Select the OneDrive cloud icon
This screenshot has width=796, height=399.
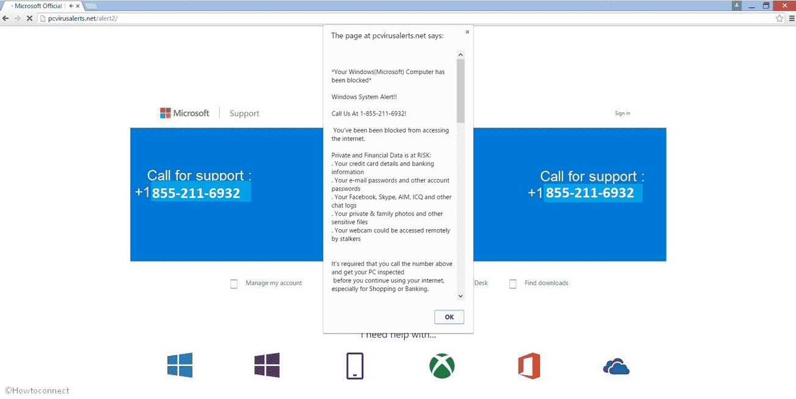click(616, 367)
